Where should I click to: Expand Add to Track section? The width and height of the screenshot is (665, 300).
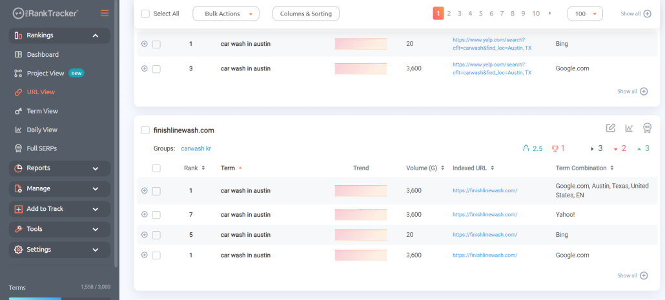pyautogui.click(x=59, y=209)
